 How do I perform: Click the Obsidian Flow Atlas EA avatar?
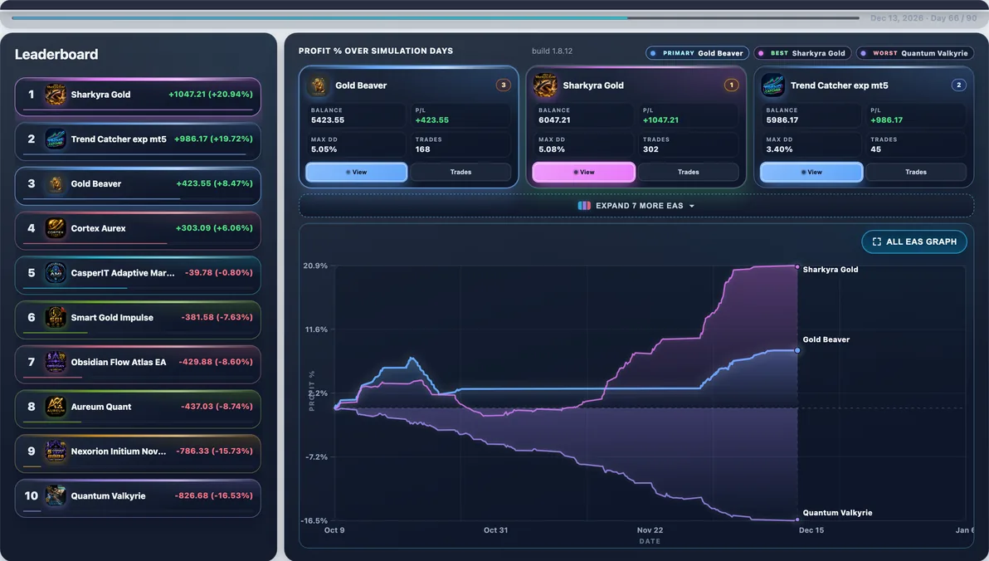[56, 362]
